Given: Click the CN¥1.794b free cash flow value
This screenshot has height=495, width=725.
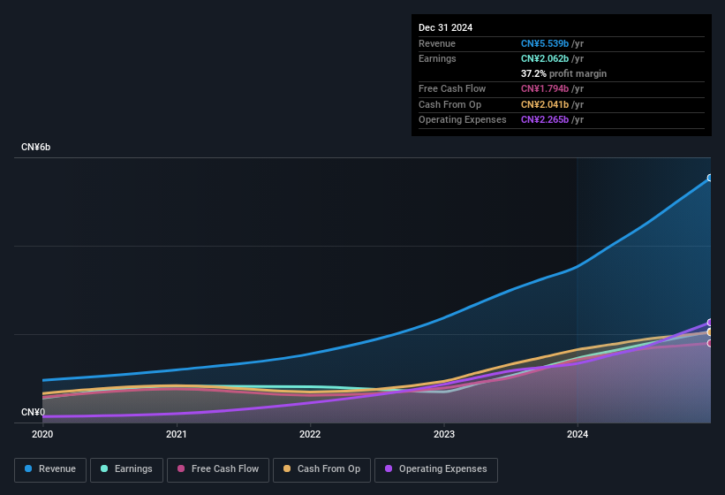Looking at the screenshot, I should (x=545, y=88).
